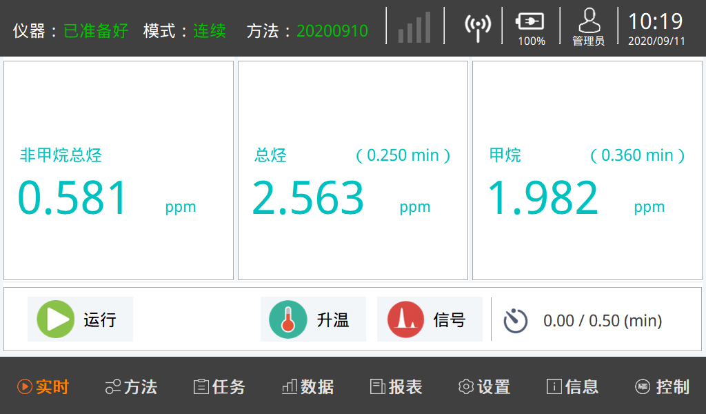Open the 方法 (Method) tab

coord(131,387)
